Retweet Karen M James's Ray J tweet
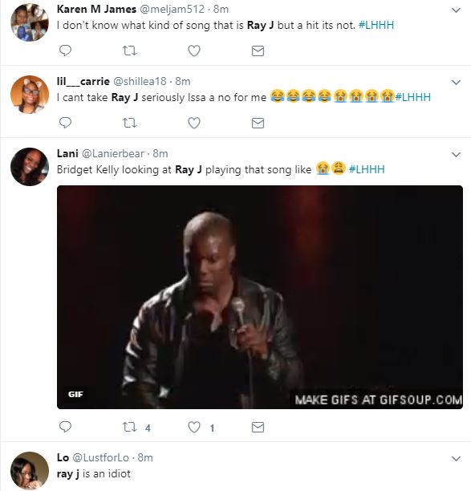This screenshot has height=491, width=471. 129,51
